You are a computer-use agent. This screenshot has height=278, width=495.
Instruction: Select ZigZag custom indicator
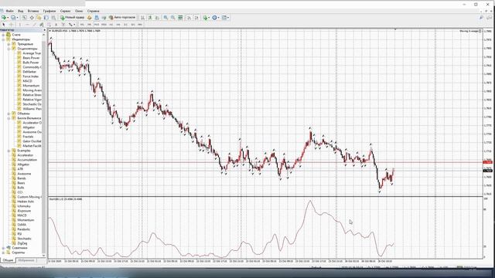click(x=22, y=243)
